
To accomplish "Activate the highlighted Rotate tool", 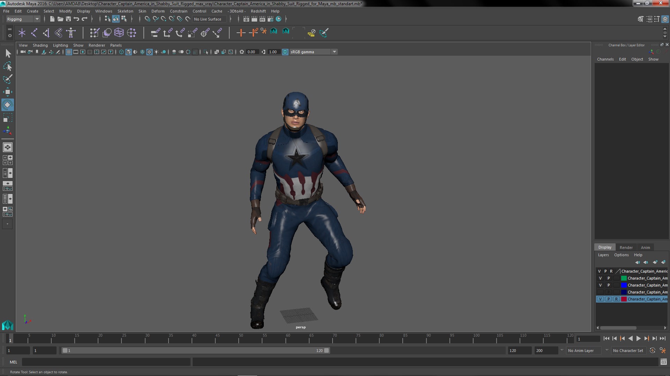I will pos(8,105).
